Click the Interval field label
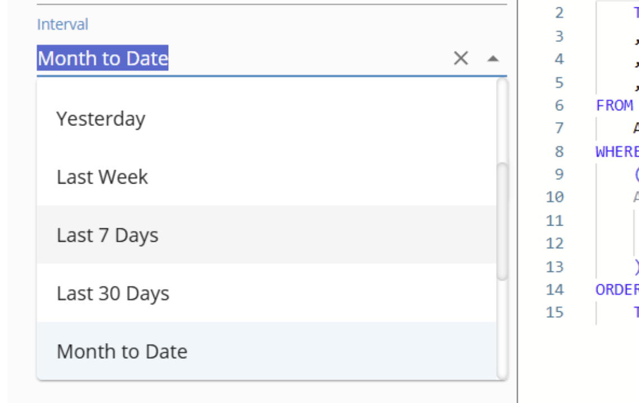639x403 pixels. coord(62,25)
